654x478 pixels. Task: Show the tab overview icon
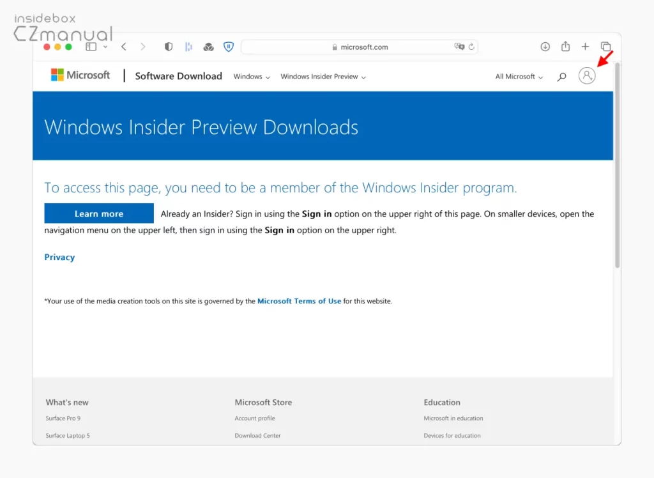[605, 47]
